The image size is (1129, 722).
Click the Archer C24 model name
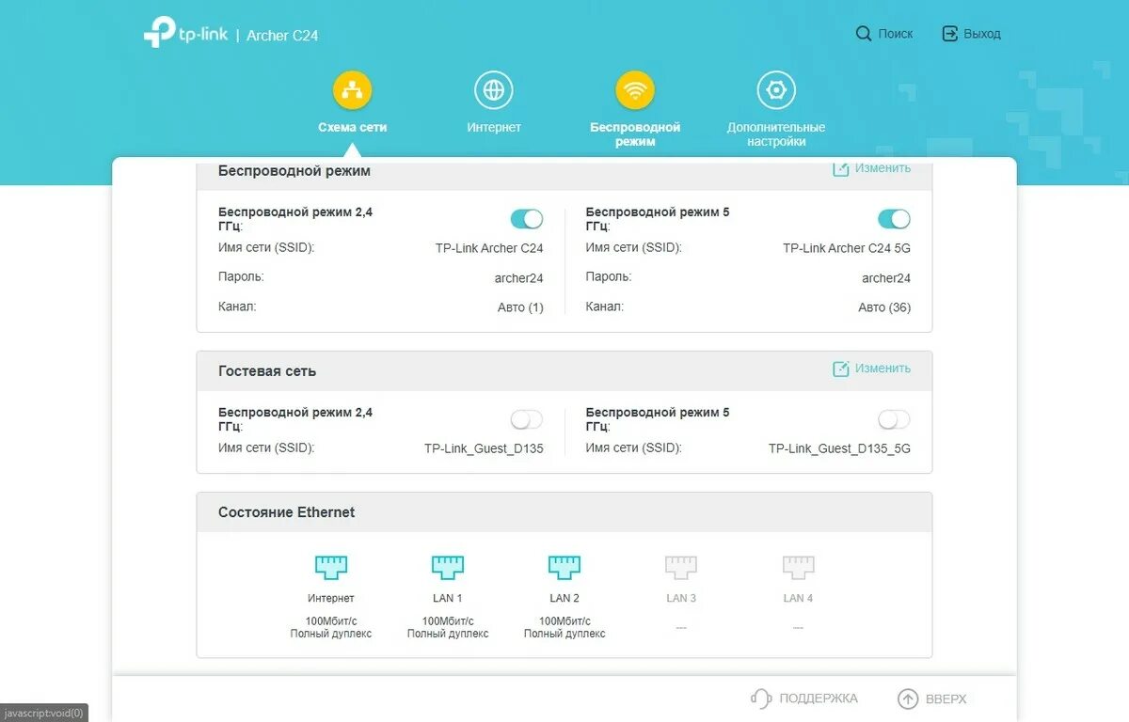point(282,35)
